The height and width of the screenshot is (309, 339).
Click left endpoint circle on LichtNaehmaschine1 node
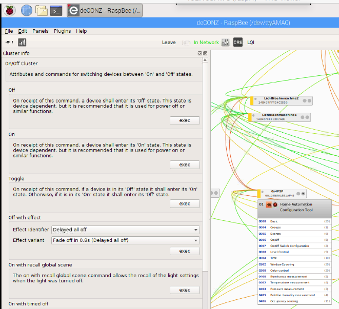click(x=303, y=117)
